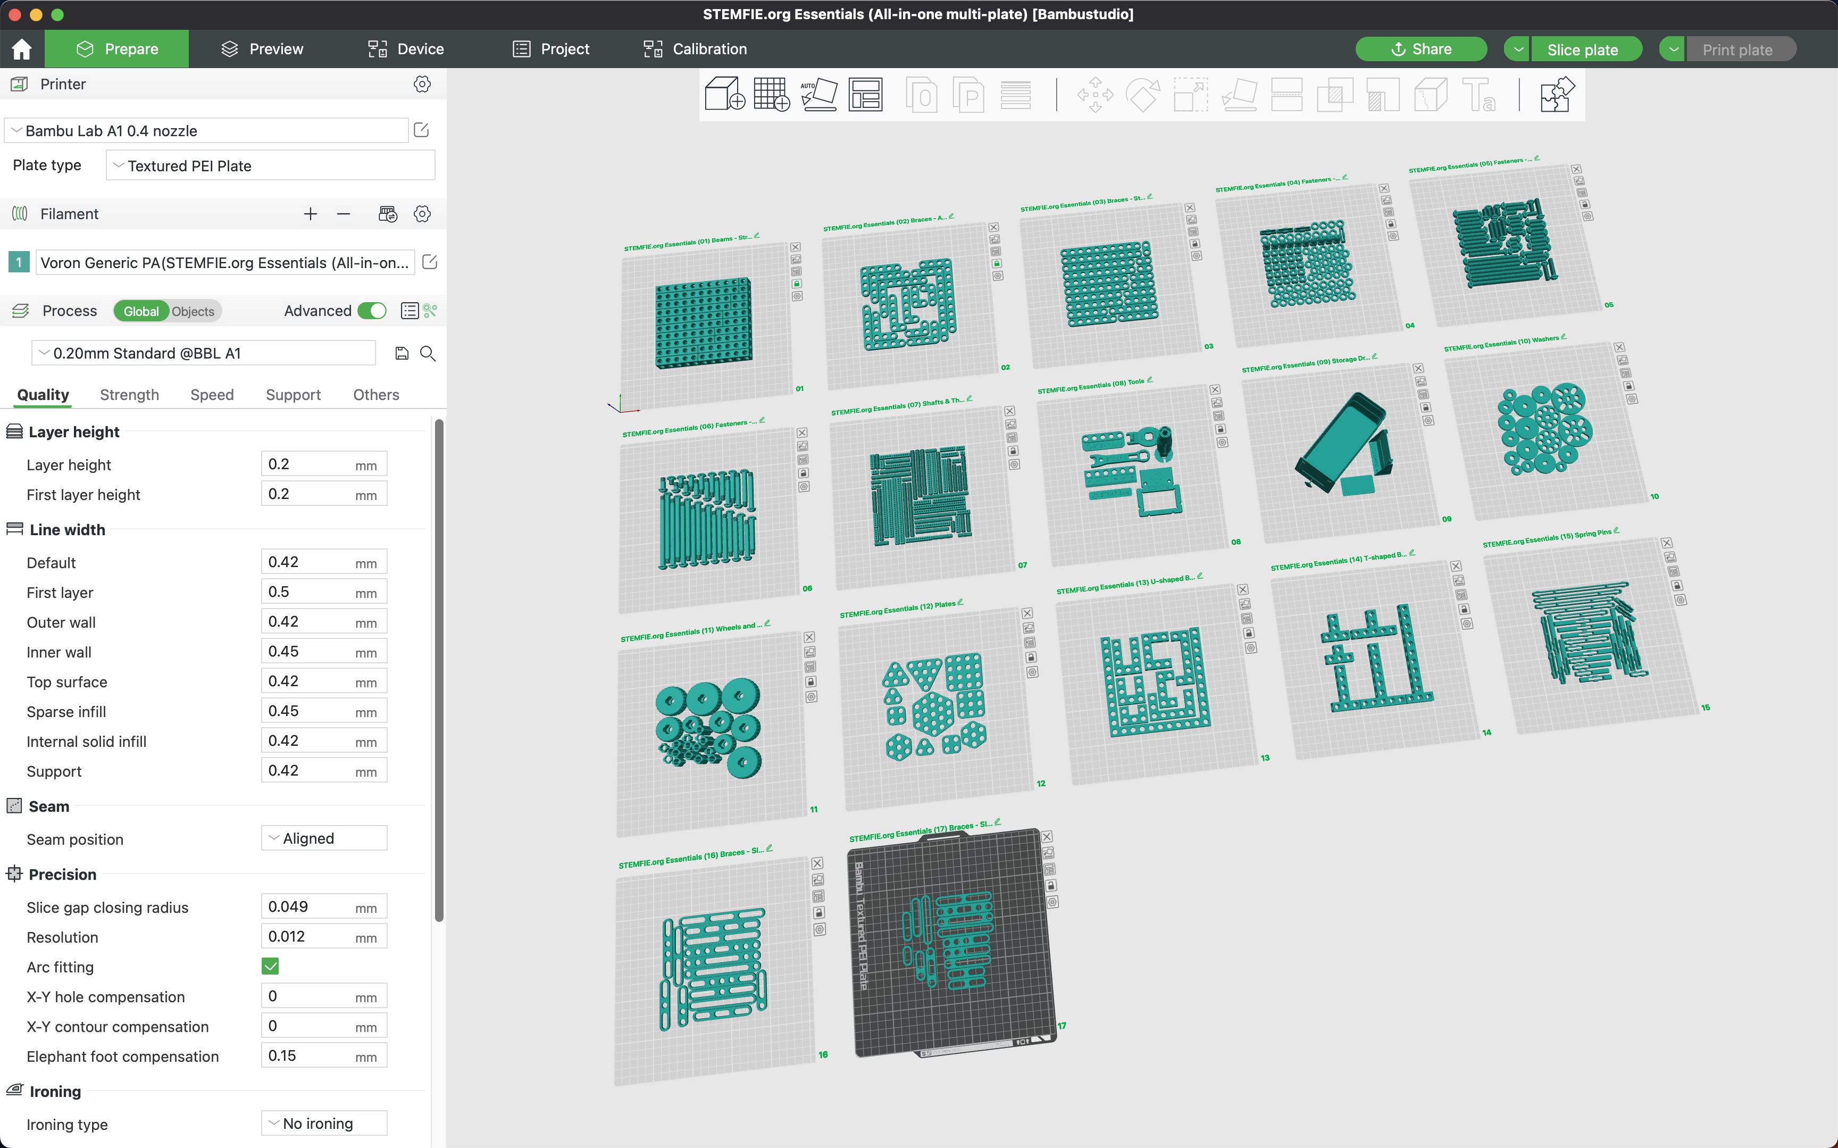Screen dimensions: 1838x1148
Task: Search process settings with magnifier icon
Action: (x=428, y=353)
